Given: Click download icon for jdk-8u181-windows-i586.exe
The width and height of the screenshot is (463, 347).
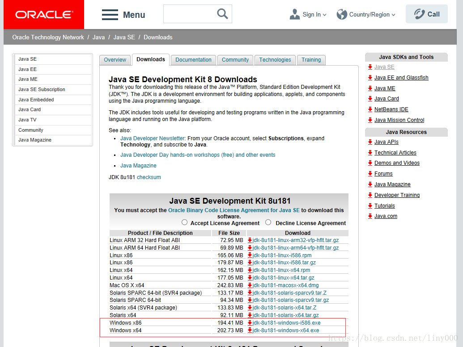Looking at the screenshot, I should (250, 323).
